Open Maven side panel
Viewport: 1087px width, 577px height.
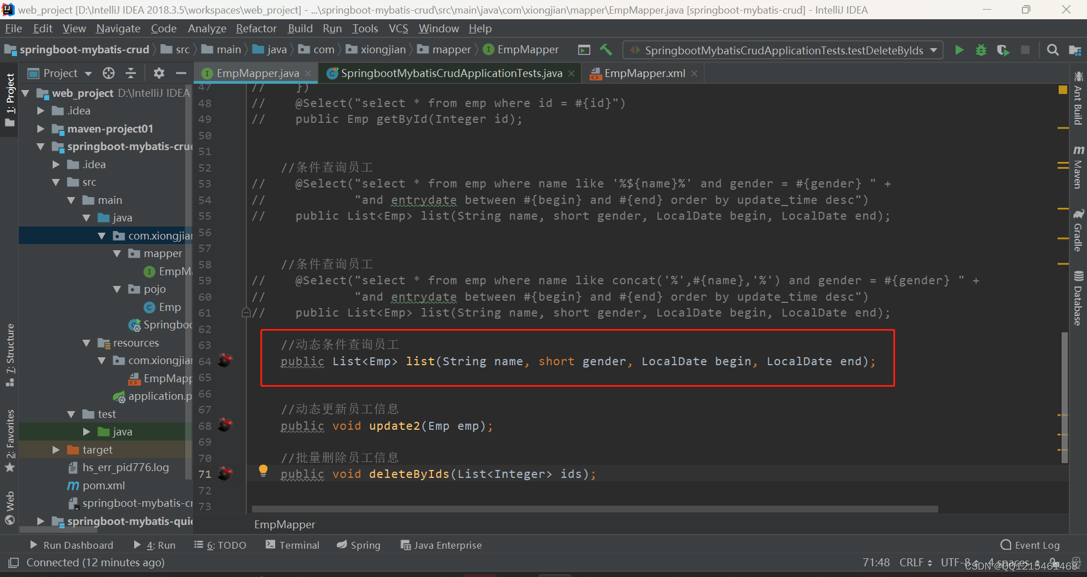click(1078, 167)
